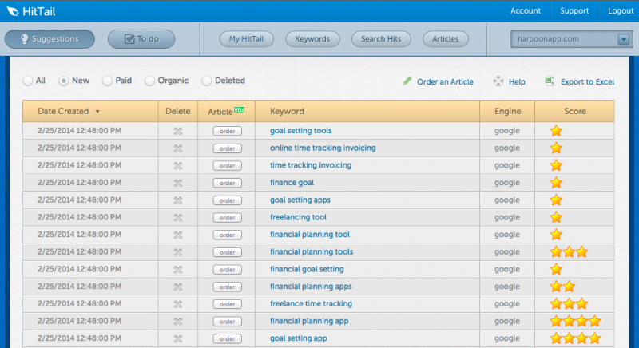639x348 pixels.
Task: Select the All filter radio button
Action: tap(28, 81)
